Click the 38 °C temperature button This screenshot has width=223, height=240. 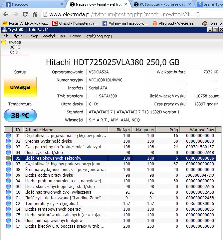[20, 115]
